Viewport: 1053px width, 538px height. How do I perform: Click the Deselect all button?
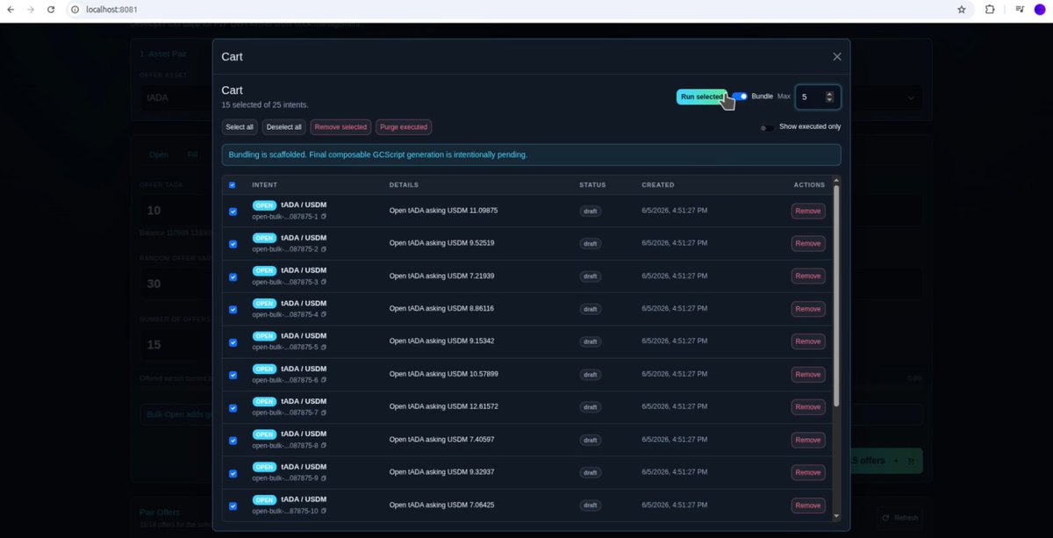click(284, 127)
